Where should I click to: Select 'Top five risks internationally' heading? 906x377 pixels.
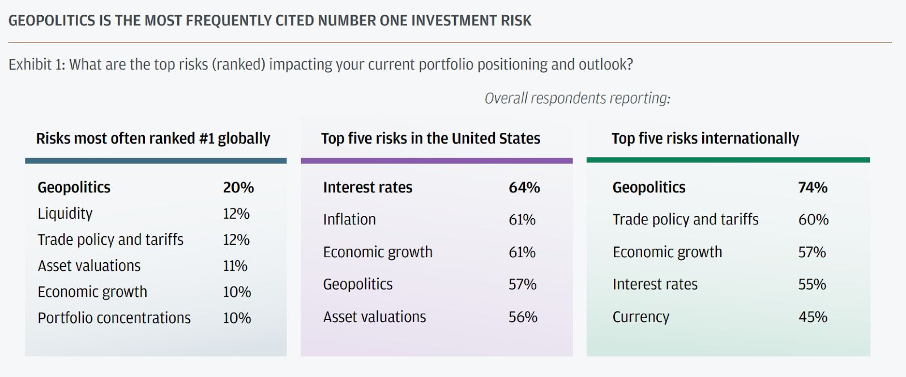(x=705, y=138)
